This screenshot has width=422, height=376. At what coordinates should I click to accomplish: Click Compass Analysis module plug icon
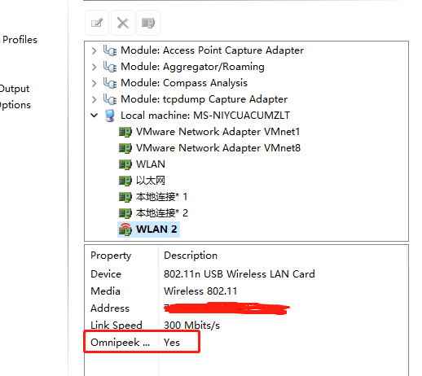[x=110, y=83]
